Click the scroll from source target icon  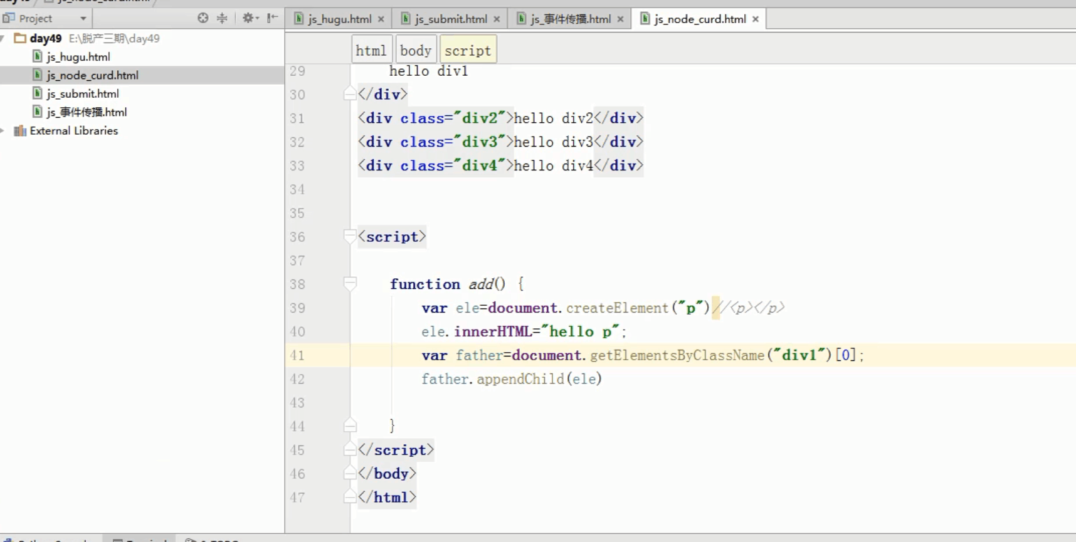click(x=203, y=18)
